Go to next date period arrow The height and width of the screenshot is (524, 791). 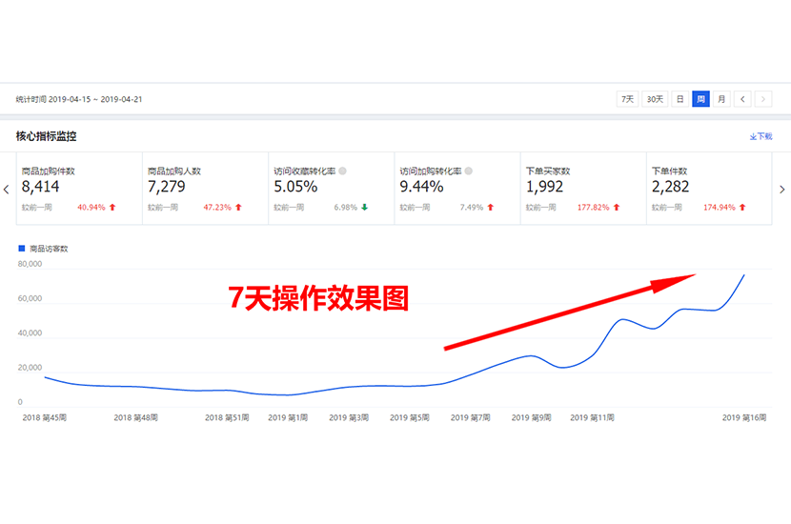762,99
